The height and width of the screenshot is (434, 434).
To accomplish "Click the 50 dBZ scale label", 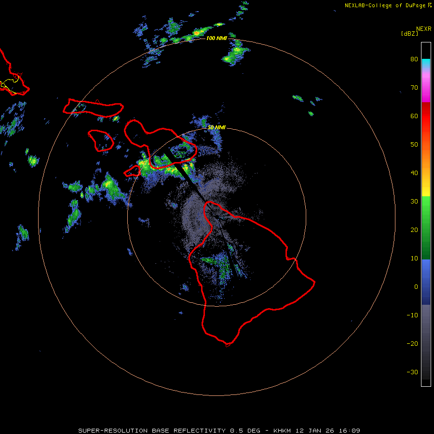I will (414, 145).
